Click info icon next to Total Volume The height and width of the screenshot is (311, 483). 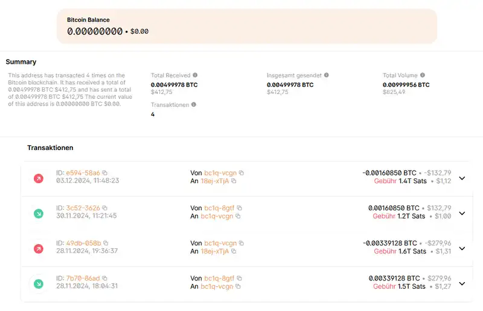422,75
